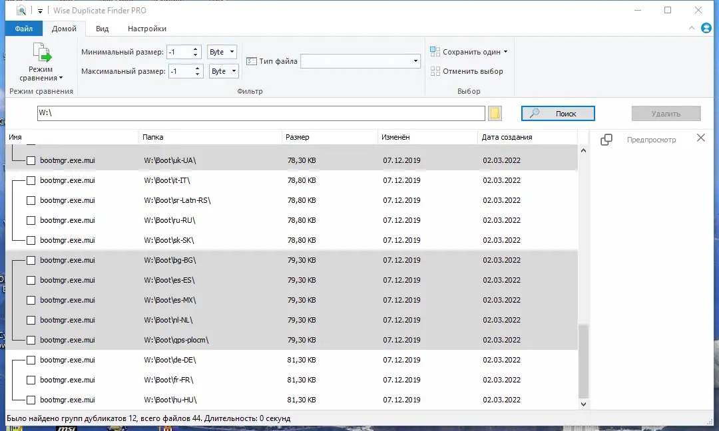The image size is (719, 431).
Task: Check the file in W:\Boot\nl-NL\
Action: pyautogui.click(x=31, y=320)
